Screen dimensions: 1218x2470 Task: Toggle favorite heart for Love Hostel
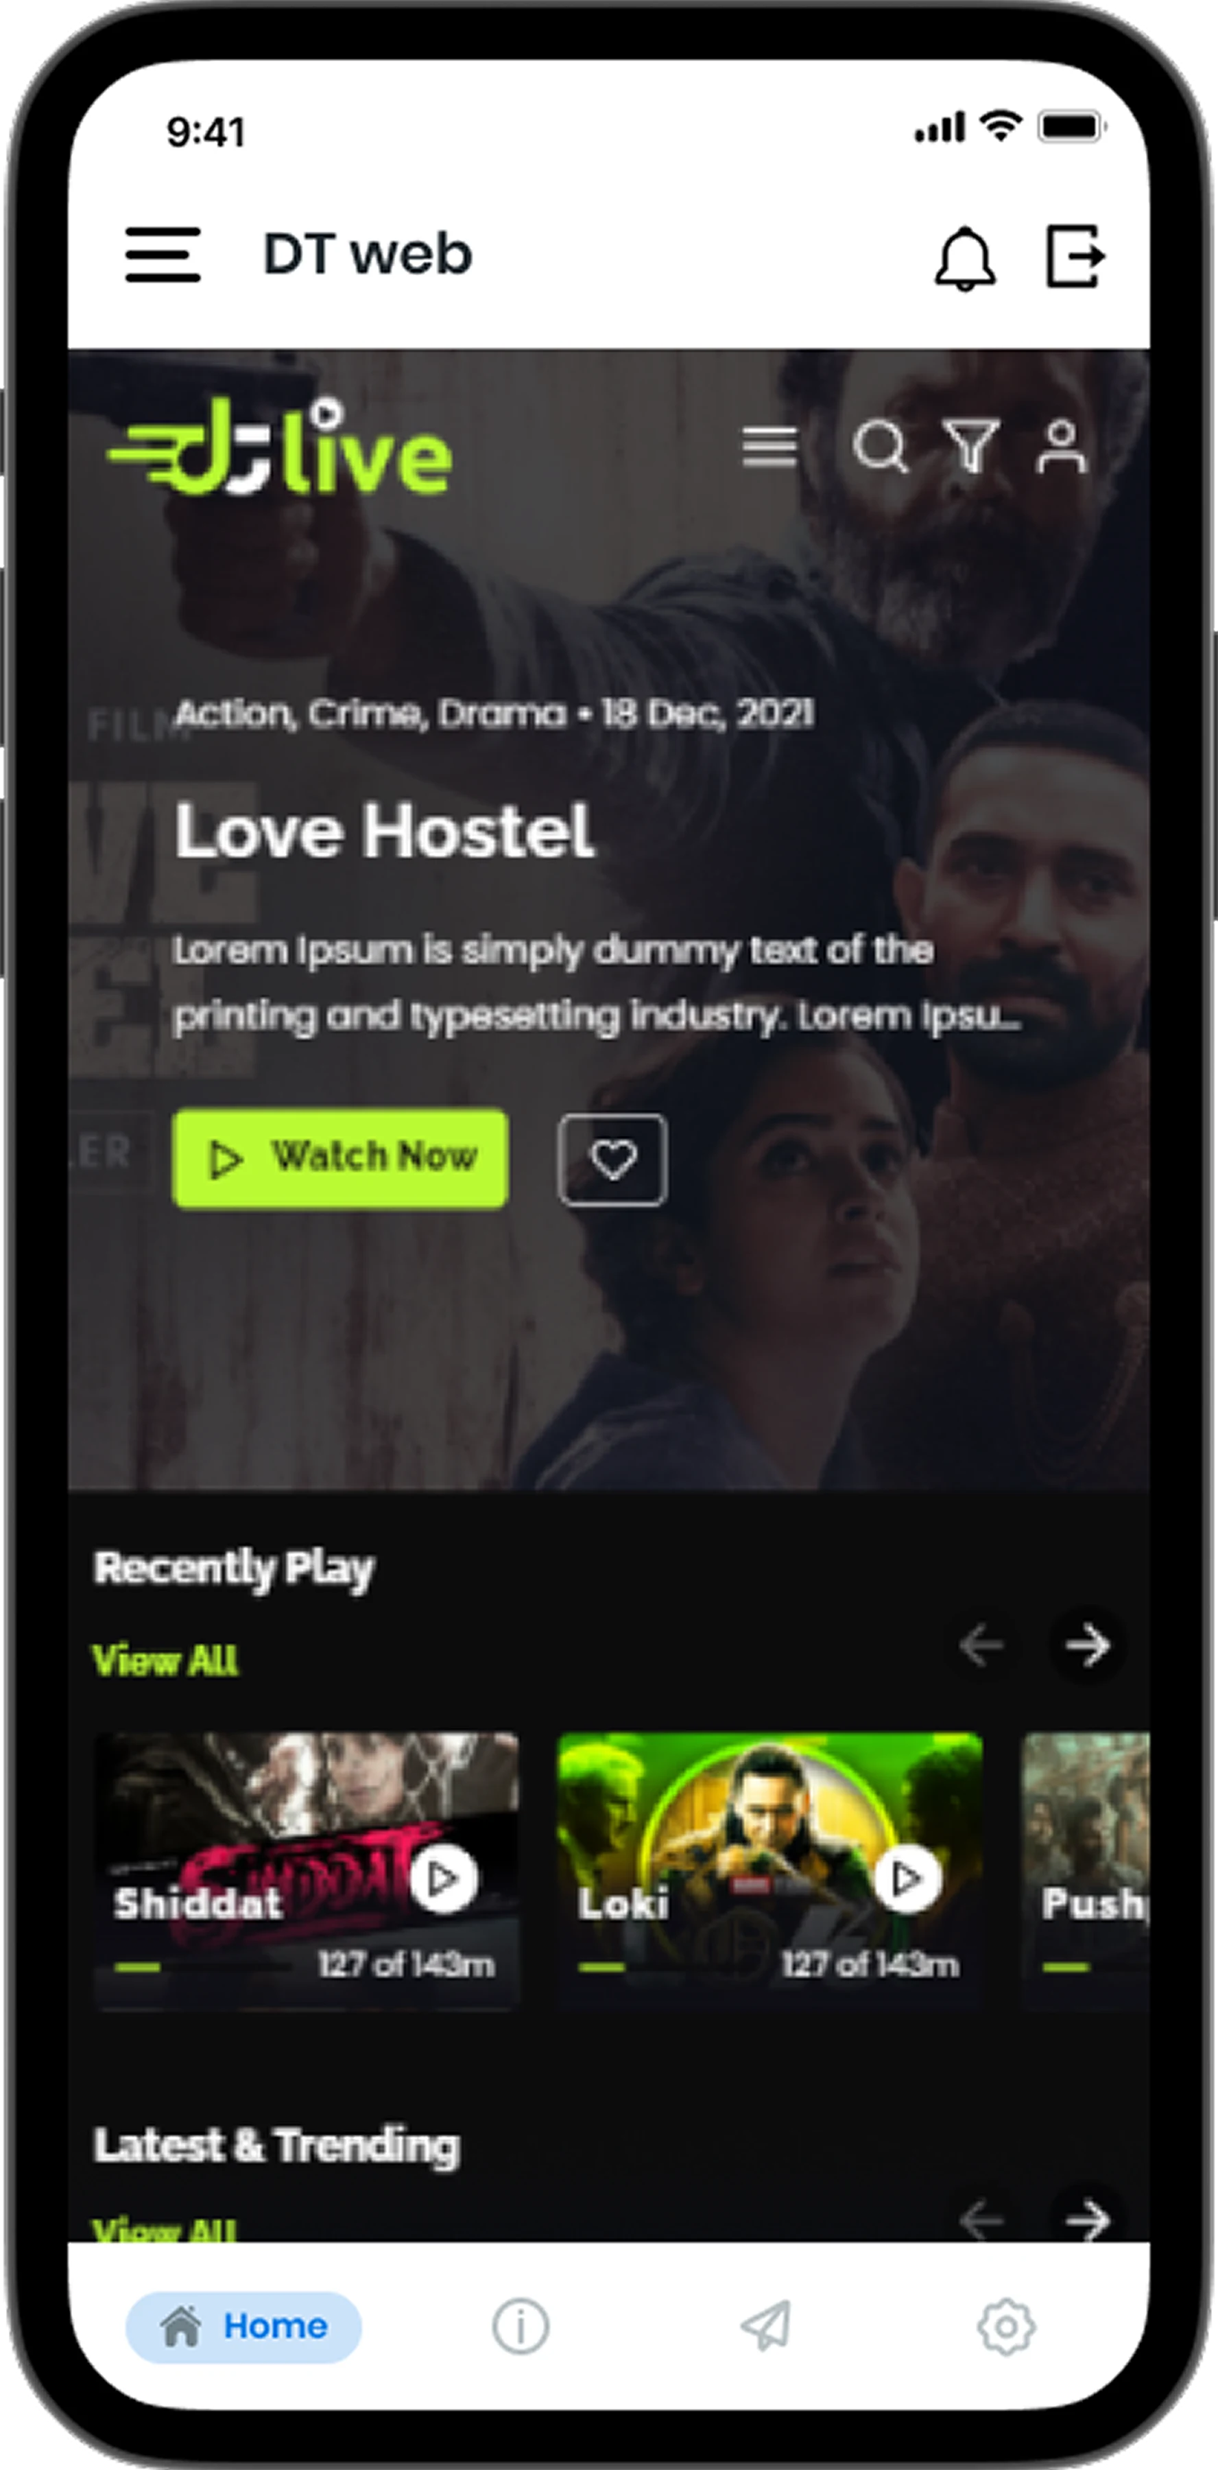pos(612,1160)
